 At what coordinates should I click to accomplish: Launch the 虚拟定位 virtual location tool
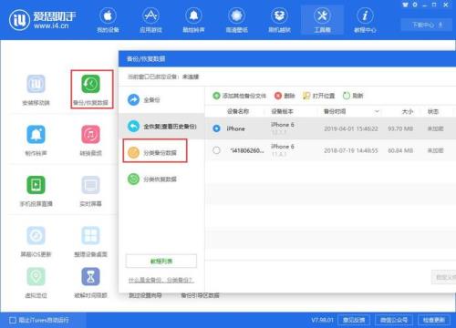point(36,282)
